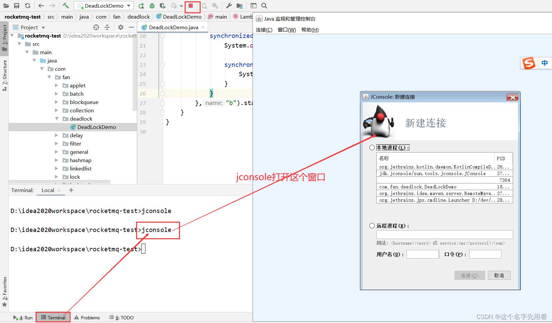Open the 连接(C) menu in JConsole

[x=264, y=30]
